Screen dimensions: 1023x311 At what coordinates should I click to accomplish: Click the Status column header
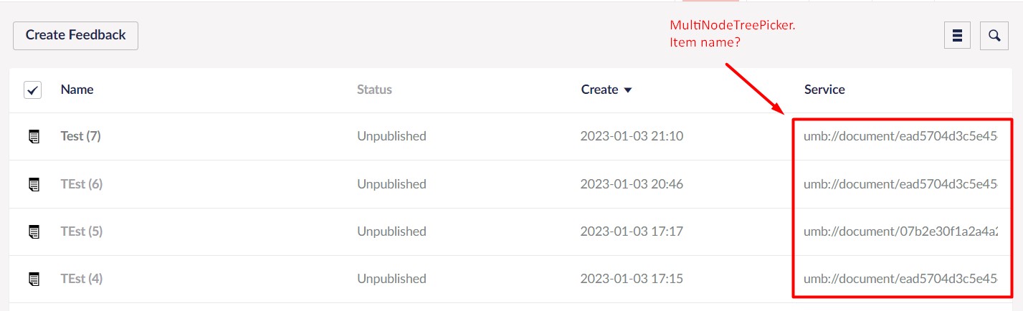pyautogui.click(x=374, y=90)
